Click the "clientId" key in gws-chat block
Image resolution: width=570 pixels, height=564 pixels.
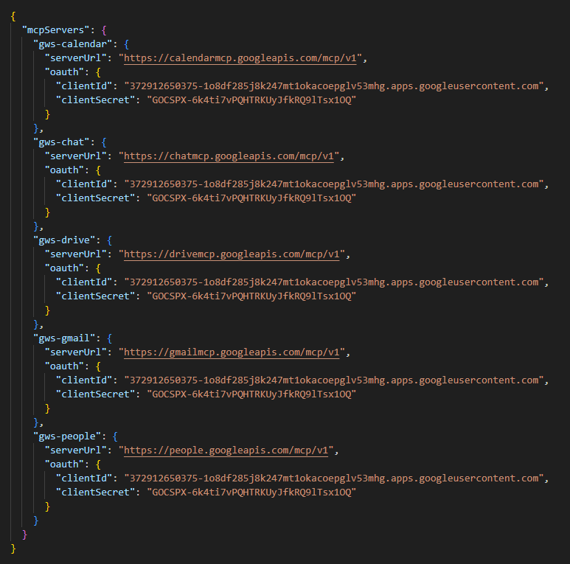pyautogui.click(x=84, y=184)
